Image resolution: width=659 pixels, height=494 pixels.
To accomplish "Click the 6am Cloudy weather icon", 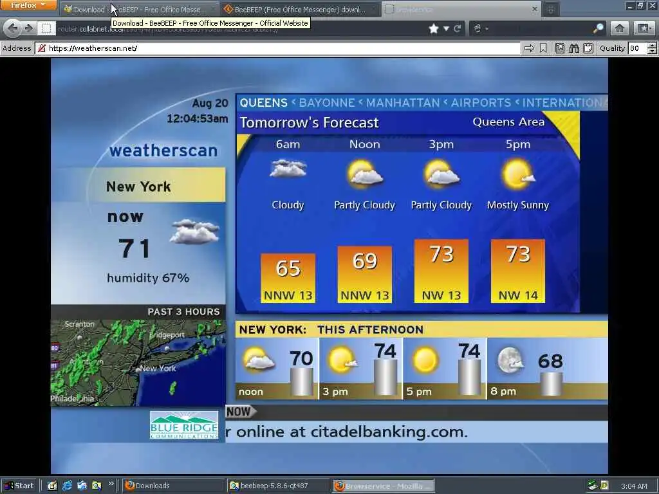I will click(x=288, y=169).
